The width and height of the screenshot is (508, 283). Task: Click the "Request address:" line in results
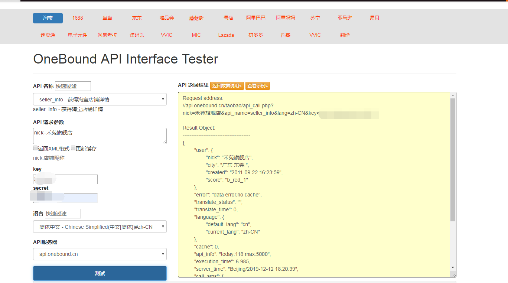[203, 98]
